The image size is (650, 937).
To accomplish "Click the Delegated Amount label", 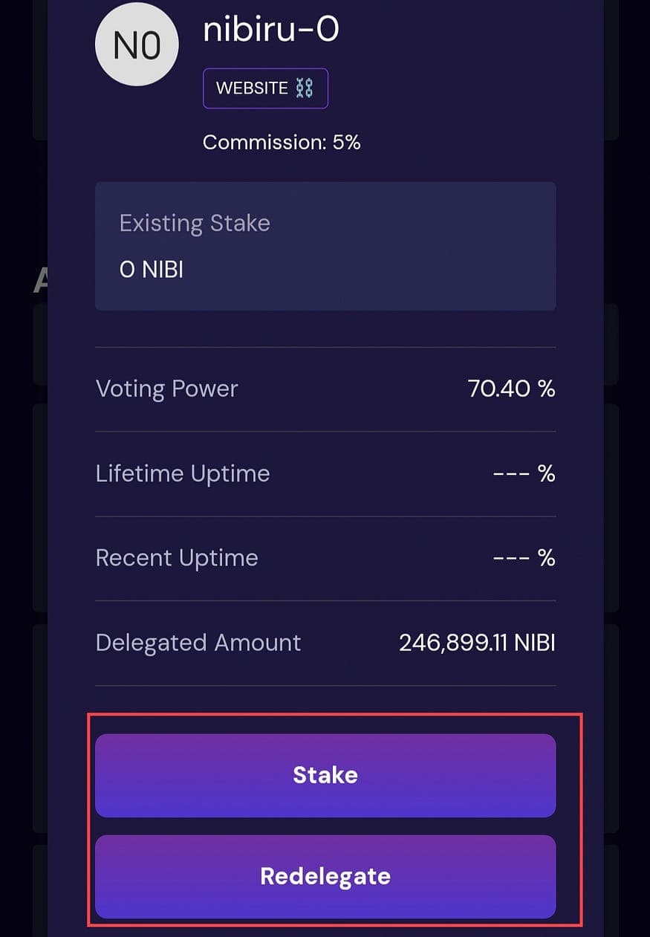I will tap(198, 643).
